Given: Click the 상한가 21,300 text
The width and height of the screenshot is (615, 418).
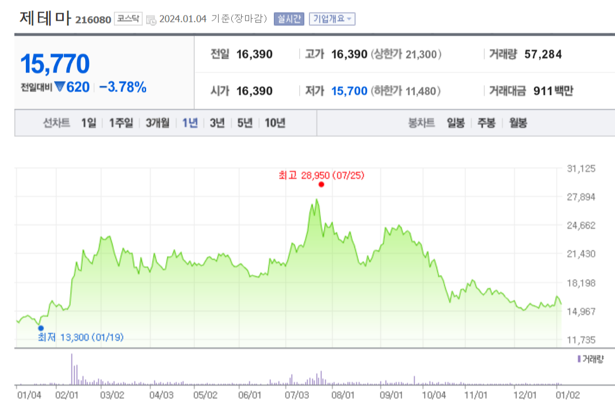Looking at the screenshot, I should coord(406,54).
